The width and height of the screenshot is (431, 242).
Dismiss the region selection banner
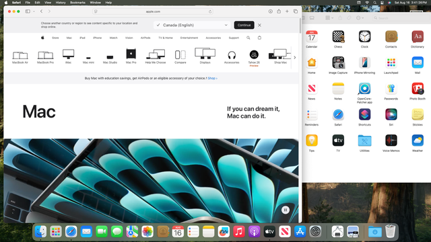click(x=259, y=25)
